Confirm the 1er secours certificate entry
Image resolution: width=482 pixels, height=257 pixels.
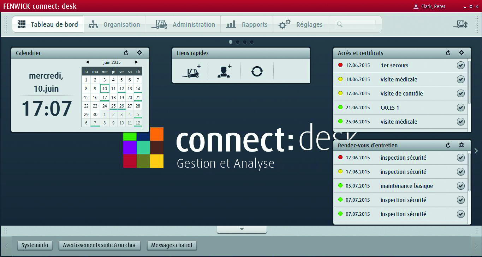(460, 65)
